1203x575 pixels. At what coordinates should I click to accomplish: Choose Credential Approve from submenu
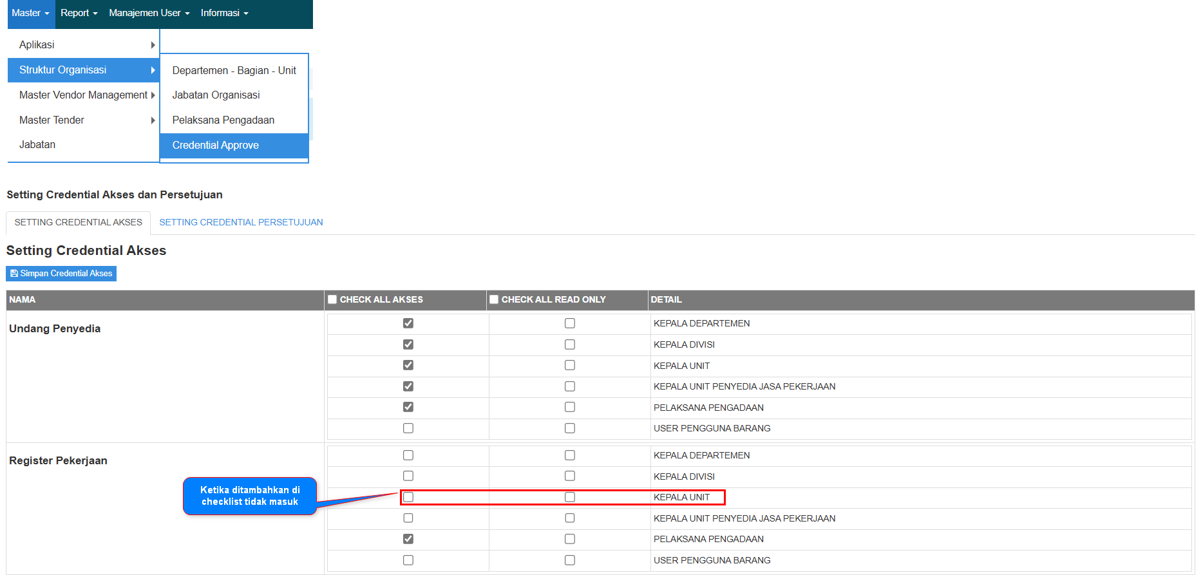tap(215, 146)
